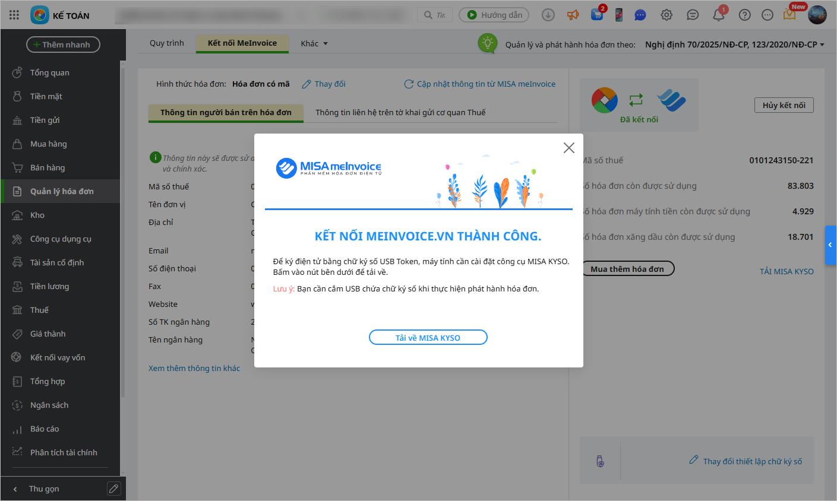837x501 pixels.
Task: Expand the Khác dropdown menu
Action: tap(314, 43)
